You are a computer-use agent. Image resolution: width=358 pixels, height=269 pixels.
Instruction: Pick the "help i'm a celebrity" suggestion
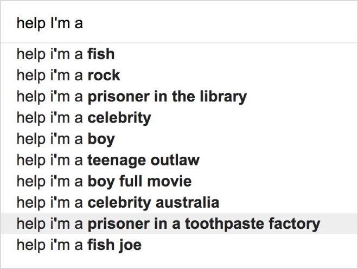(179, 118)
